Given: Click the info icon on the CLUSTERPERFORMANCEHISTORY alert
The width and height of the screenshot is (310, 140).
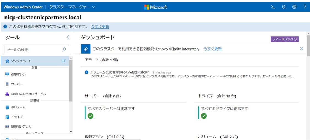Looking at the screenshot, I should point(87,72).
